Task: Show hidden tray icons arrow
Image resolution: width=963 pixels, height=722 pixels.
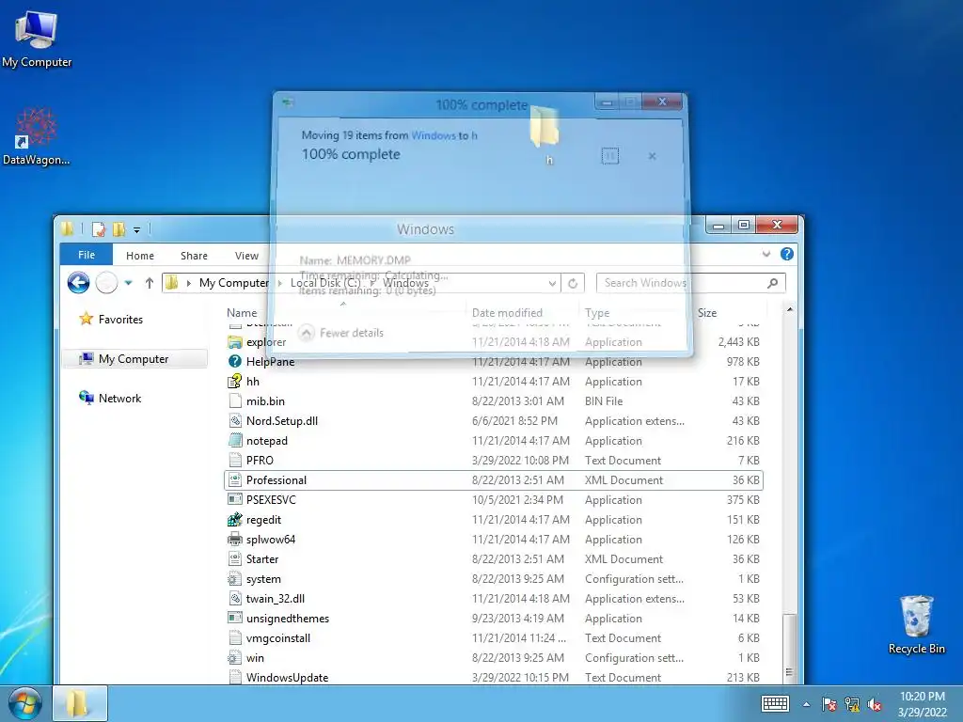Action: tap(806, 704)
